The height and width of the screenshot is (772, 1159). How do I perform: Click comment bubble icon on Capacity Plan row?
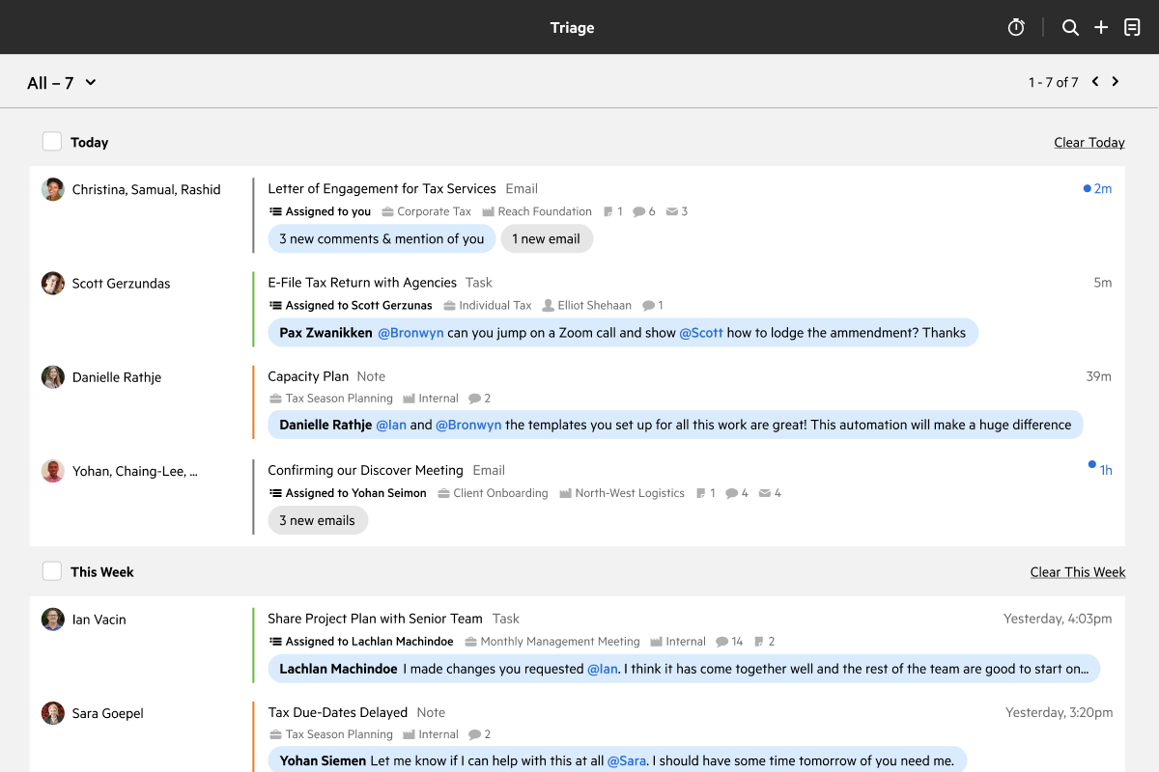474,399
